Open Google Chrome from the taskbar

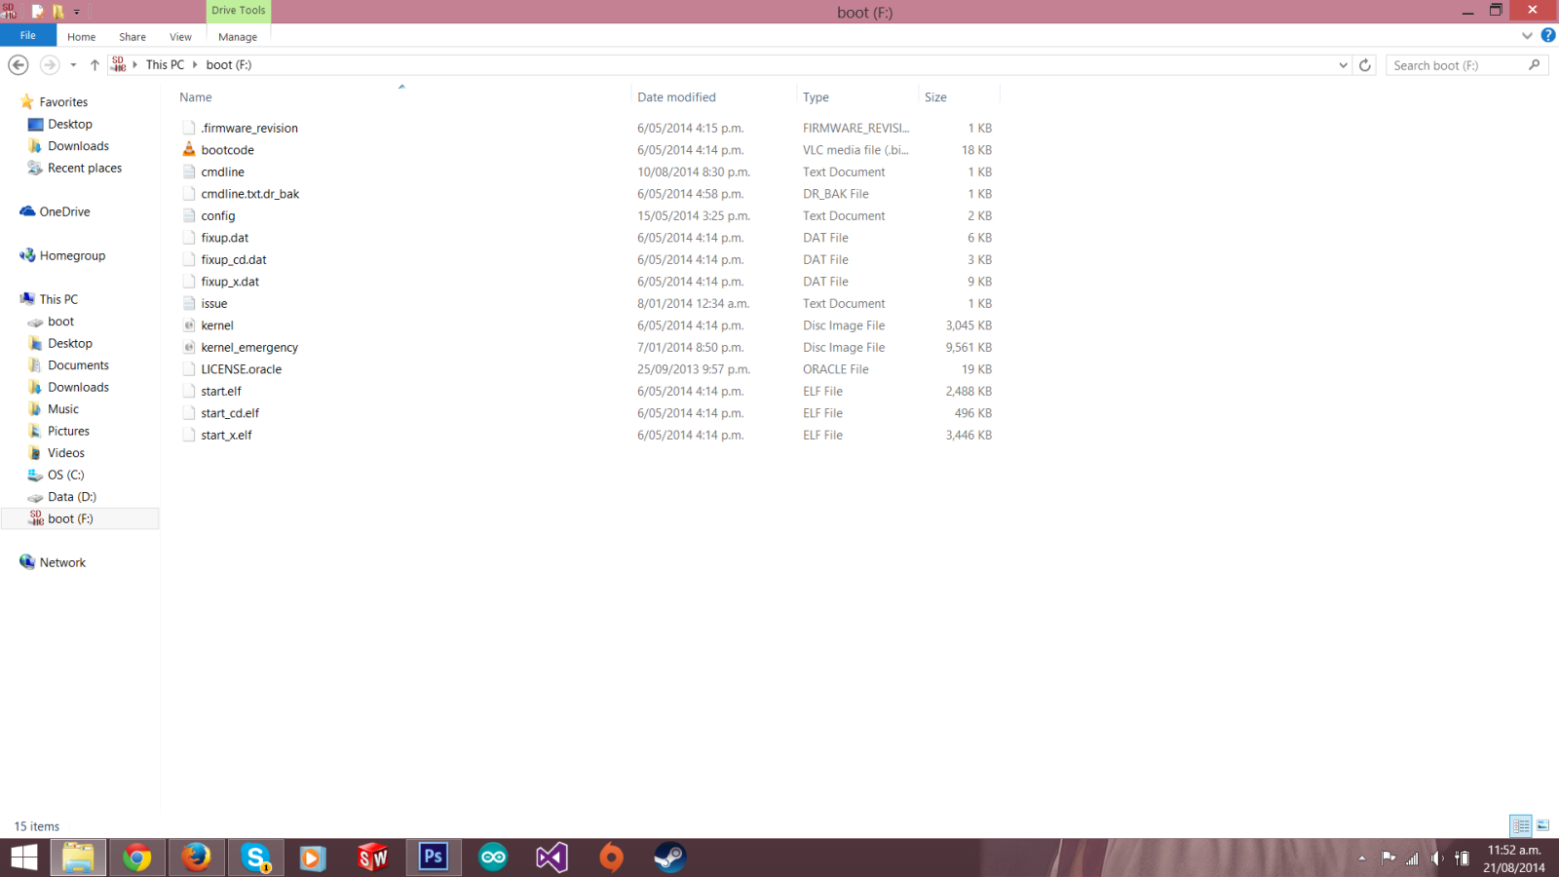(x=137, y=858)
